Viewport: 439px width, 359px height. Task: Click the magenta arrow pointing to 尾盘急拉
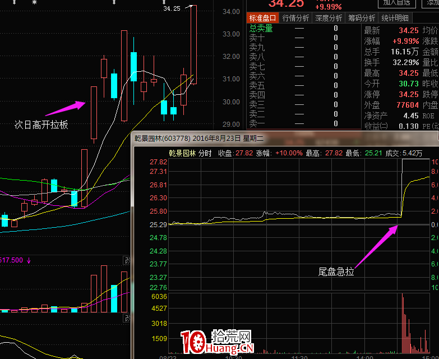[x=377, y=246]
